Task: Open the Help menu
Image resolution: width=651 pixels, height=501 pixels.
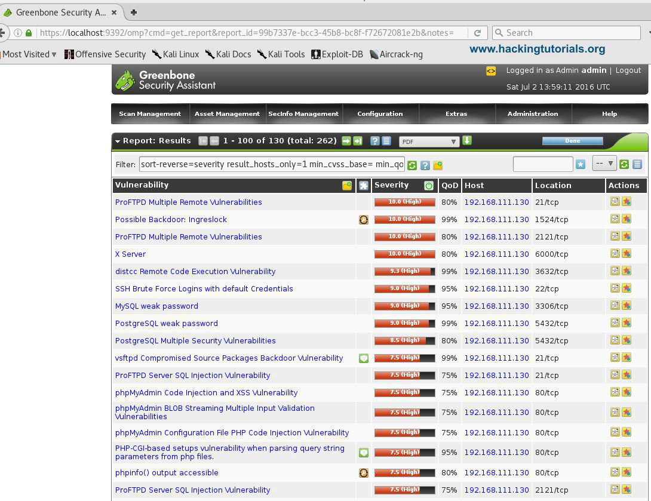Action: point(609,113)
